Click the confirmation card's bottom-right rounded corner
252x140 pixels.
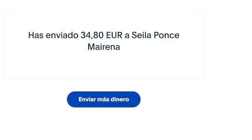(201, 77)
